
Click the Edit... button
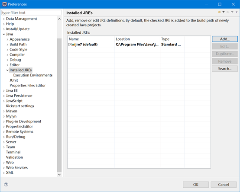click(x=225, y=46)
